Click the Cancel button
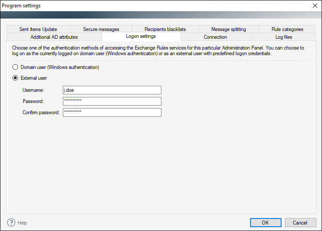The image size is (322, 231). (x=300, y=222)
